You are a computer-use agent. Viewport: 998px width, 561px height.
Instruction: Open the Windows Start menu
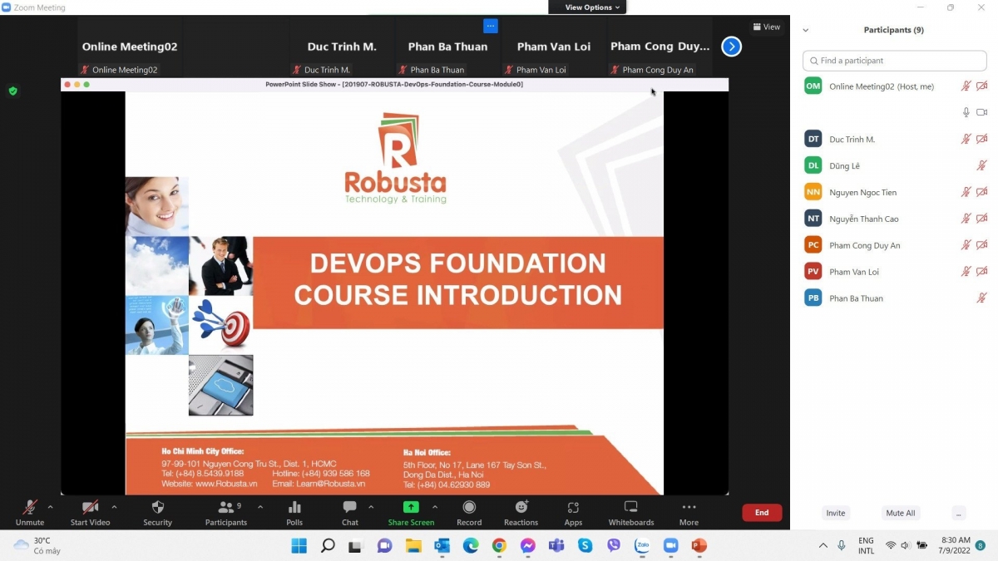(299, 545)
